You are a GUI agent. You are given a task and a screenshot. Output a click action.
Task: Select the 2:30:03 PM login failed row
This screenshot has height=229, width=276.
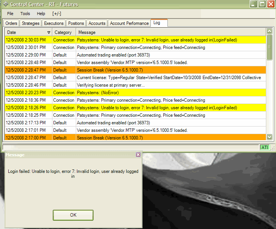(x=135, y=40)
